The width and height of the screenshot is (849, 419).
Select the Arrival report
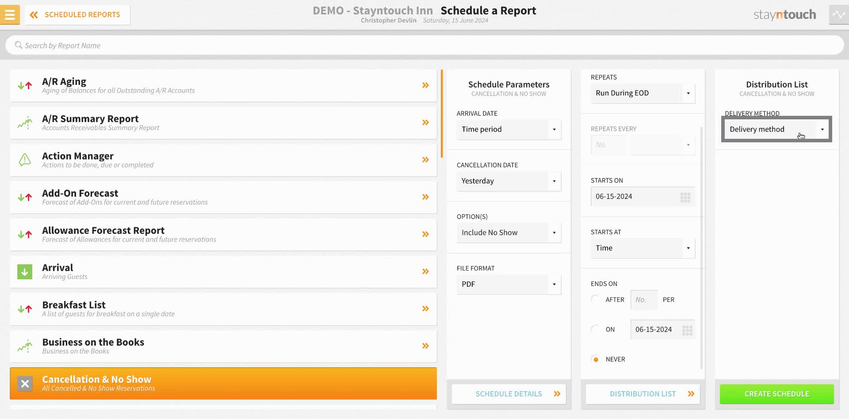pos(223,272)
